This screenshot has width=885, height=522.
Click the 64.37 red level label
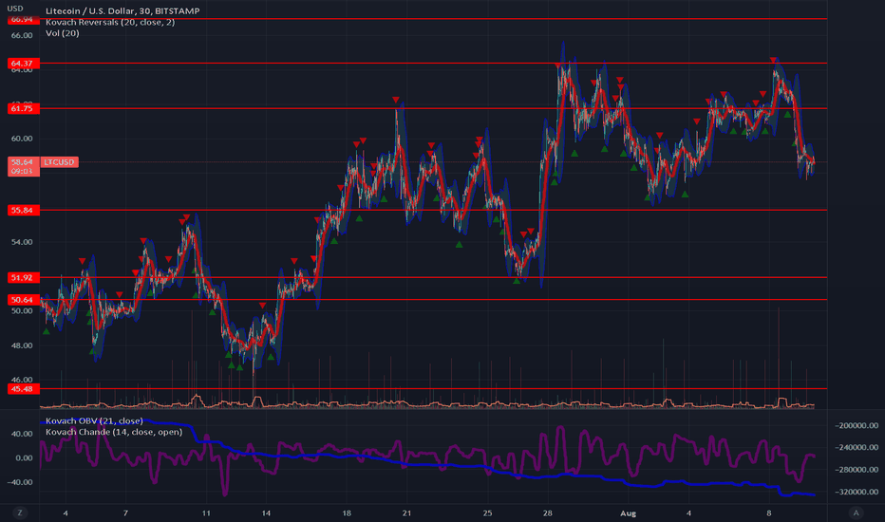point(22,64)
